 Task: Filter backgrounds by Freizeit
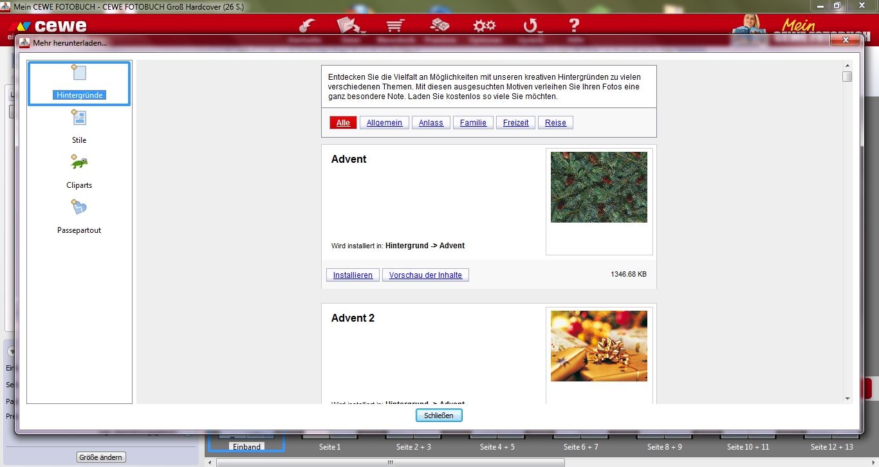pos(516,123)
